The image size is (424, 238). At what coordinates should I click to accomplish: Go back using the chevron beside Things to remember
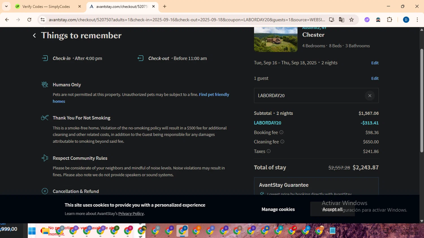tap(34, 36)
